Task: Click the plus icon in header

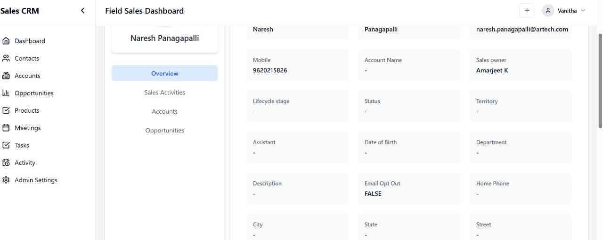Action: coord(527,10)
